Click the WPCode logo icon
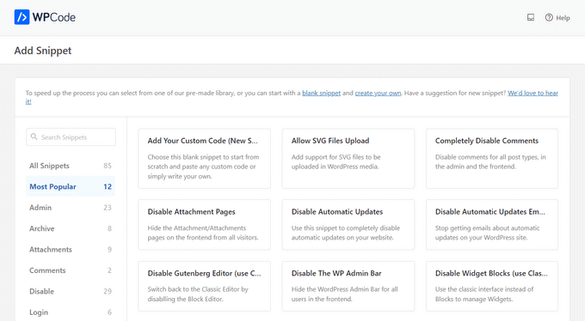 (22, 17)
